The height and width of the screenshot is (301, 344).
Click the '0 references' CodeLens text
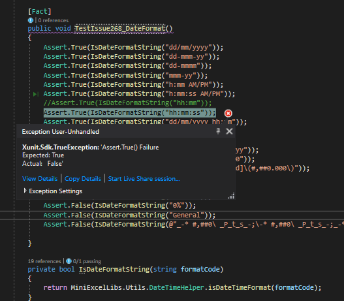click(54, 20)
